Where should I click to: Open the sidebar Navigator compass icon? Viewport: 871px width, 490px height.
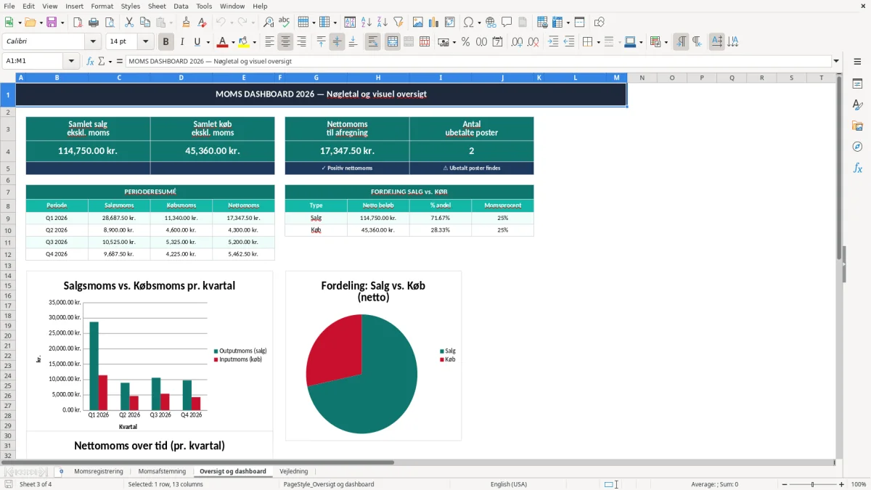click(x=857, y=147)
